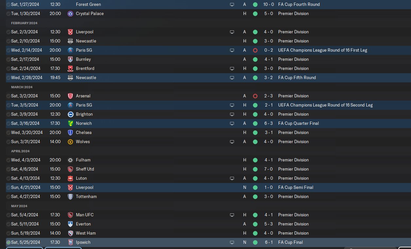
Task: Click the Norwich City badge icon
Action: pos(70,124)
